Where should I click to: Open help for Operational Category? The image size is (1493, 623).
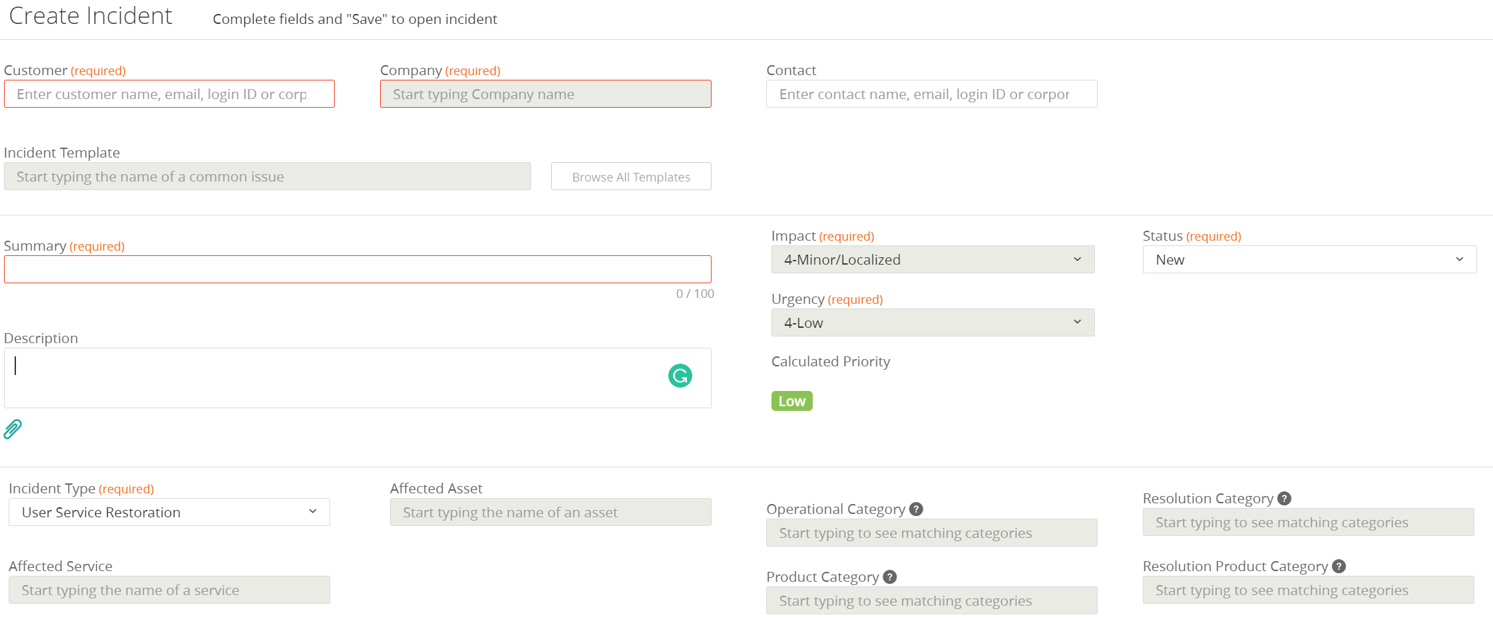pyautogui.click(x=916, y=509)
